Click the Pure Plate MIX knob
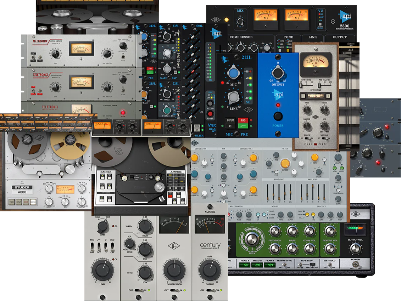401x301 pixels. tap(324, 126)
